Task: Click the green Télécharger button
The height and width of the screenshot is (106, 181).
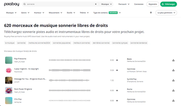Action: coord(169,4)
